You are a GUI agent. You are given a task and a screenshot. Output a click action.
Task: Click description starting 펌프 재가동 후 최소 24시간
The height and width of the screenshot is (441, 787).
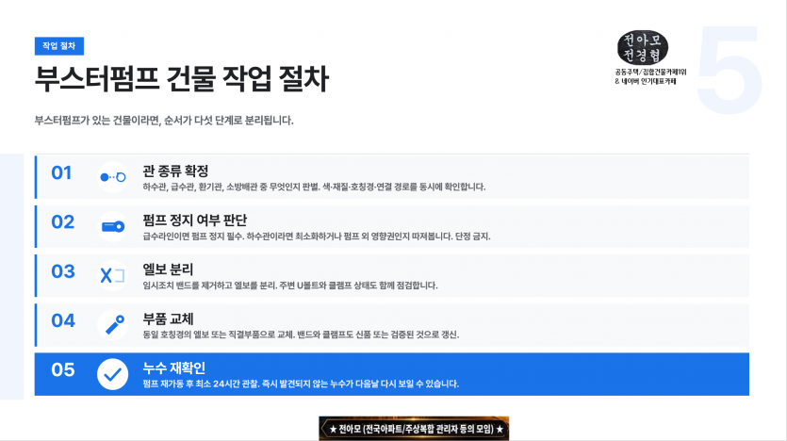coord(301,384)
